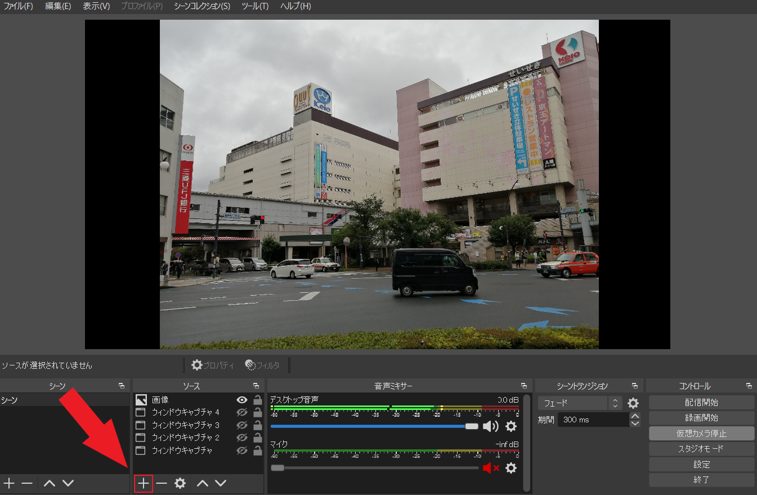Screen dimensions: 757x495
Task: Move source down with arrow
Action: point(221,483)
